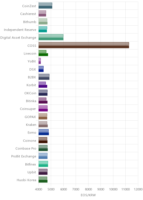Click the Digital Asset Exchange dark green bar
This screenshot has width=143, height=200.
[x=51, y=39]
